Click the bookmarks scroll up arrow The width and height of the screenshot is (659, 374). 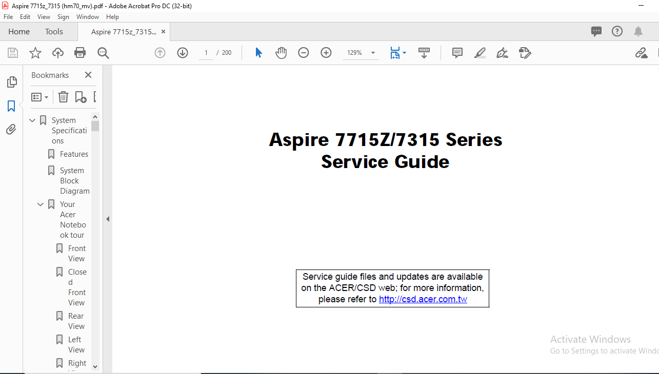95,116
